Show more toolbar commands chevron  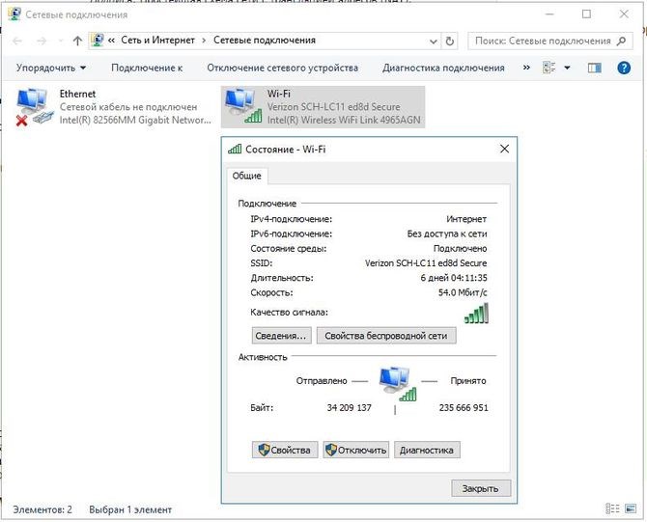pyautogui.click(x=526, y=68)
